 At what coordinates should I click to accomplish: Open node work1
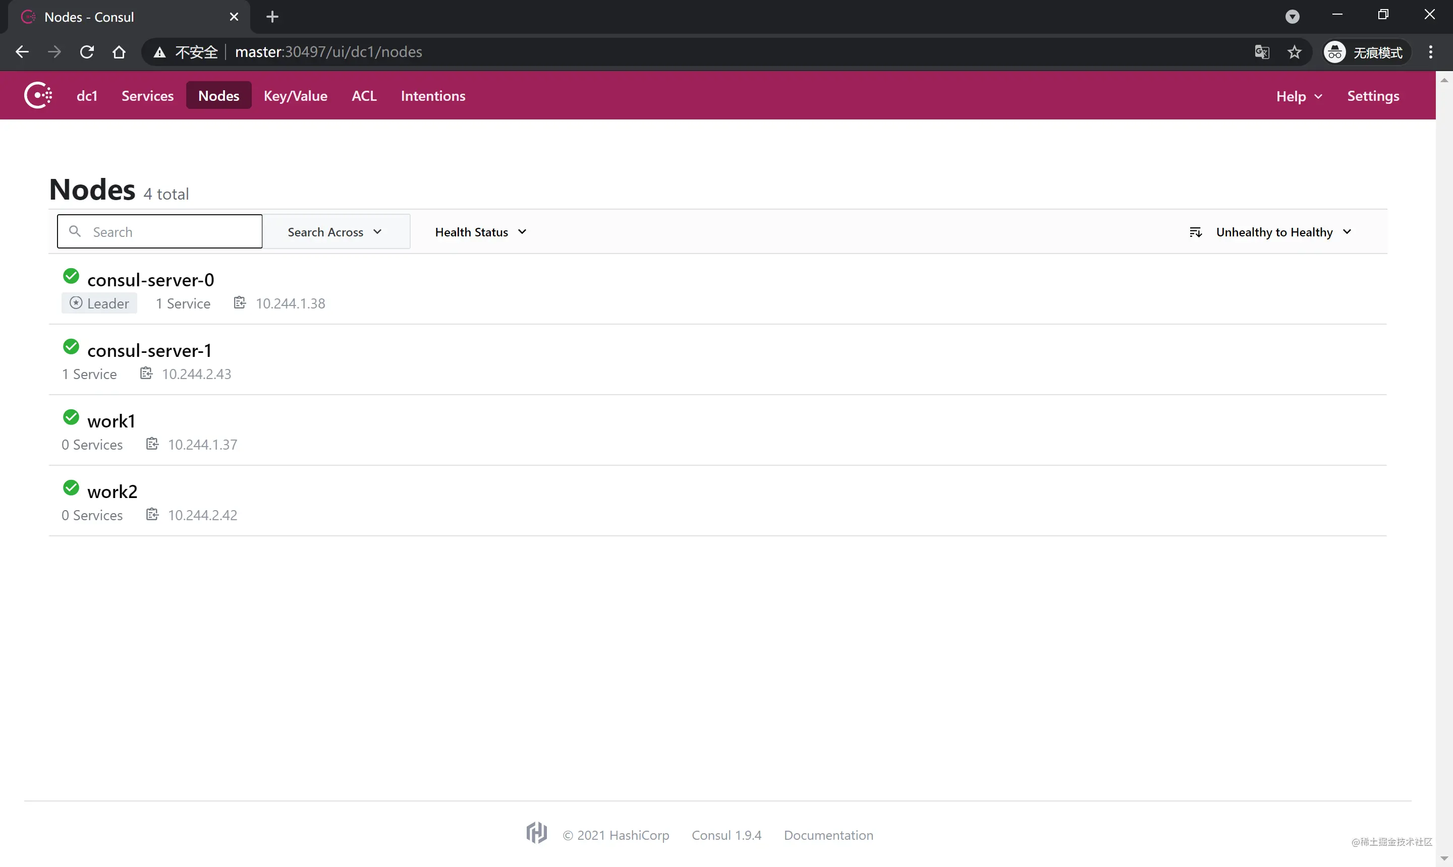(x=111, y=421)
